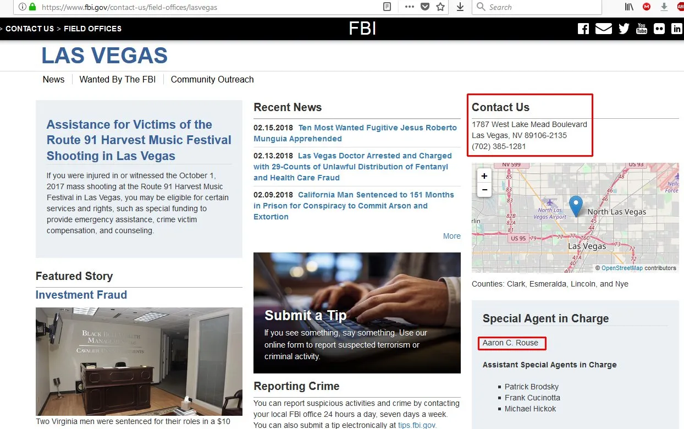Open the OpenStreetMap attribution link
Image resolution: width=684 pixels, height=429 pixels.
pyautogui.click(x=622, y=268)
